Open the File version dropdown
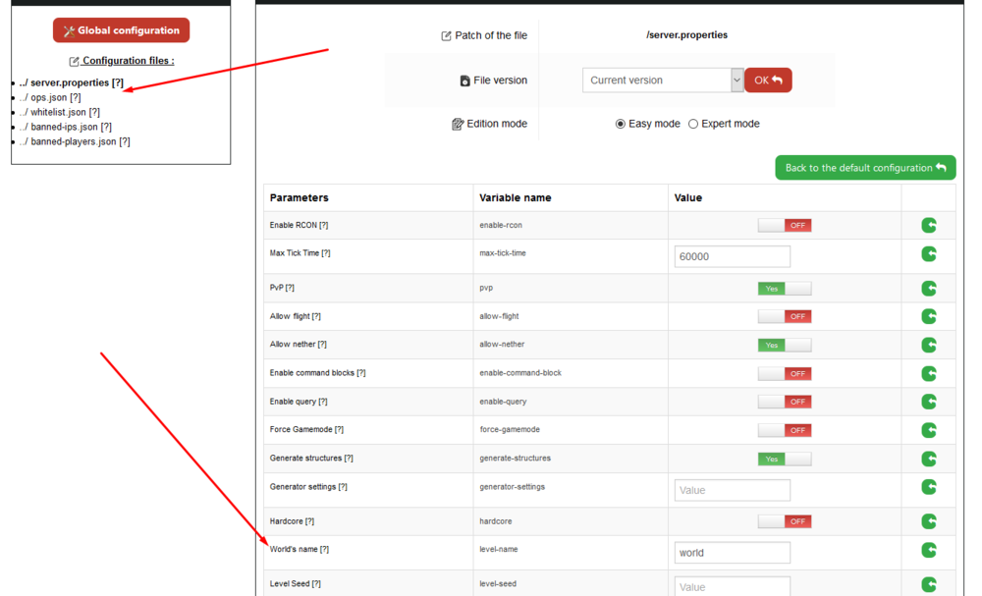Viewport: 982px width, 596px height. click(663, 81)
